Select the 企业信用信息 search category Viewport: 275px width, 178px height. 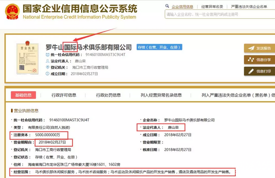(182, 7)
